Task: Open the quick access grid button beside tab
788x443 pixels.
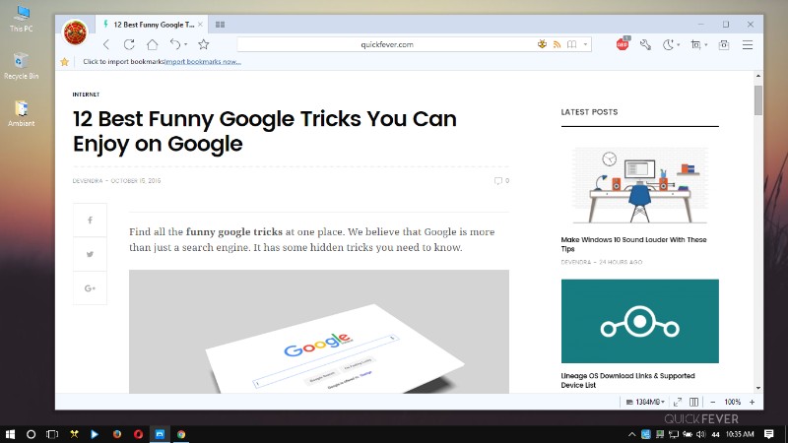Action: click(220, 24)
